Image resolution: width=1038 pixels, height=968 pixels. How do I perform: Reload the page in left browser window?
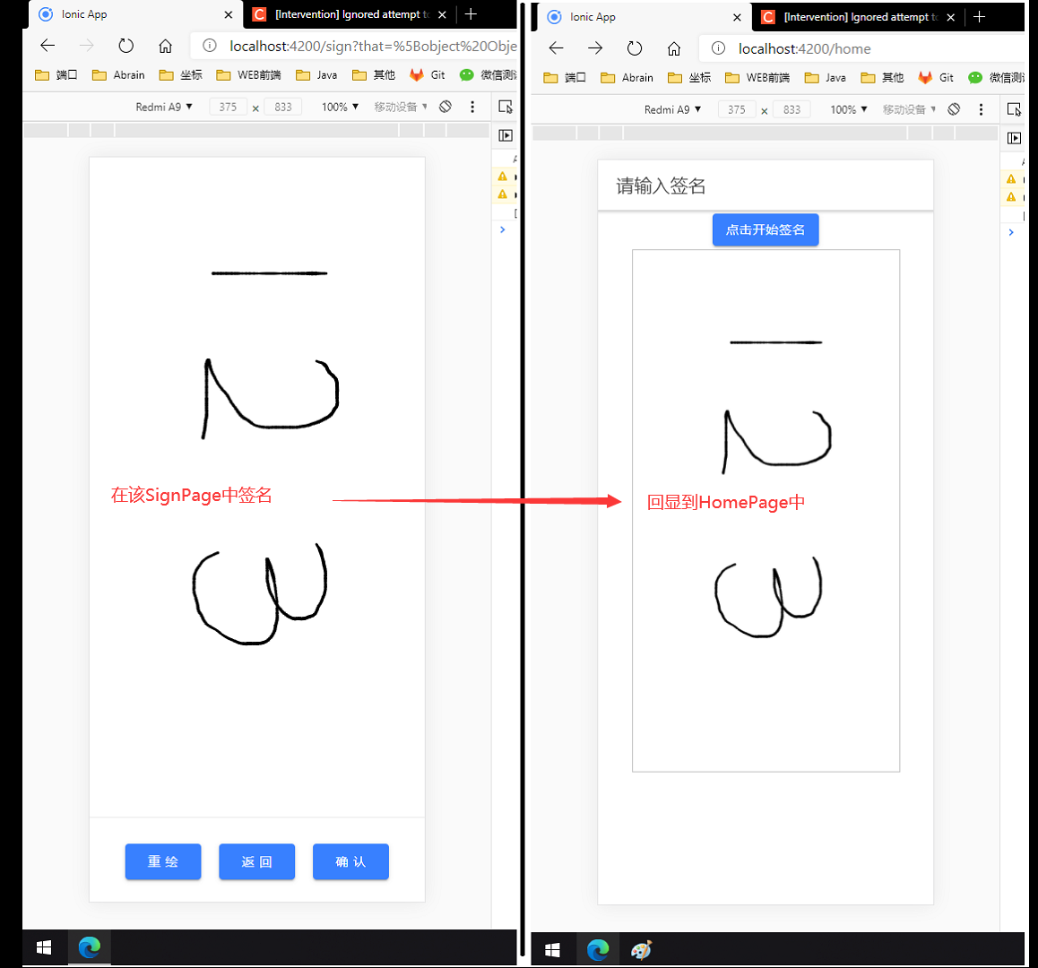point(125,46)
